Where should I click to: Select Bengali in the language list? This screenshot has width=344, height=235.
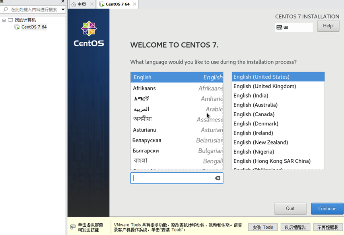coord(177,161)
